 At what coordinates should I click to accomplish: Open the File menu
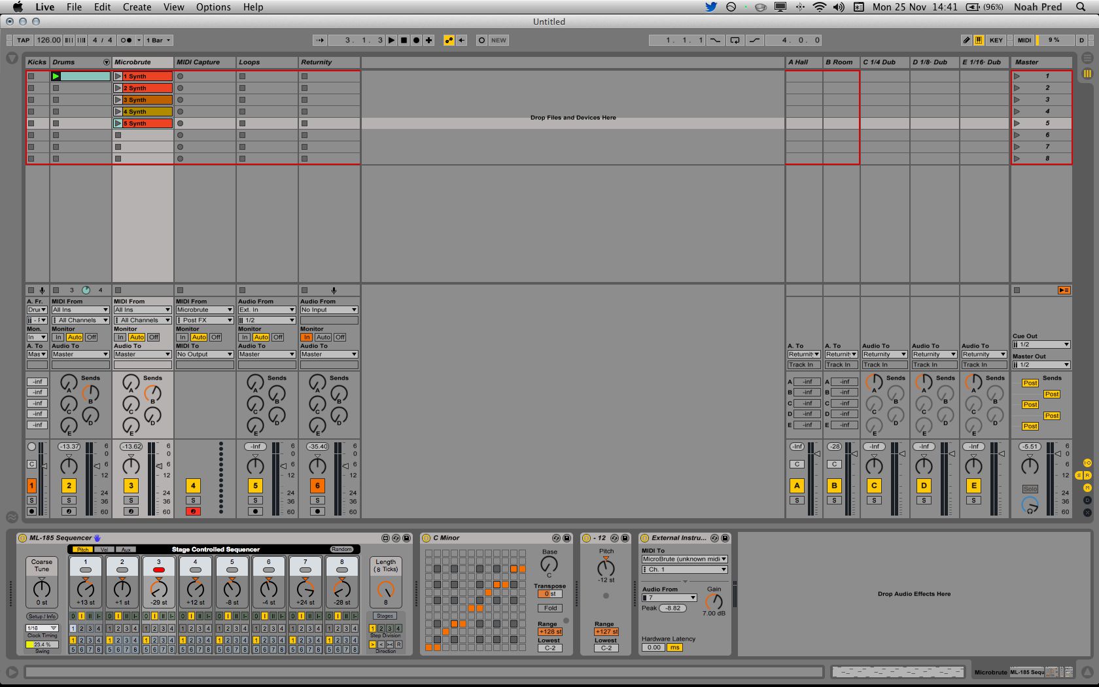[75, 7]
